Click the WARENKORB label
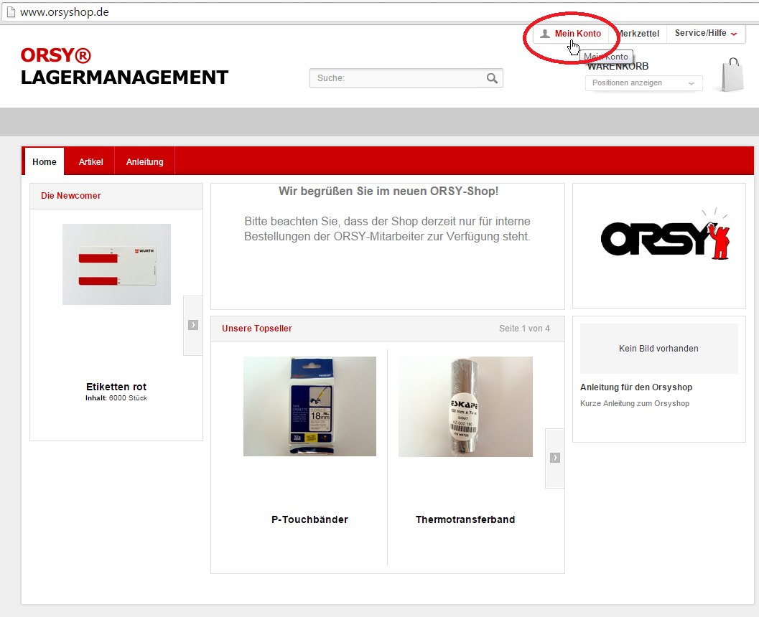This screenshot has height=617, width=759. tap(618, 66)
